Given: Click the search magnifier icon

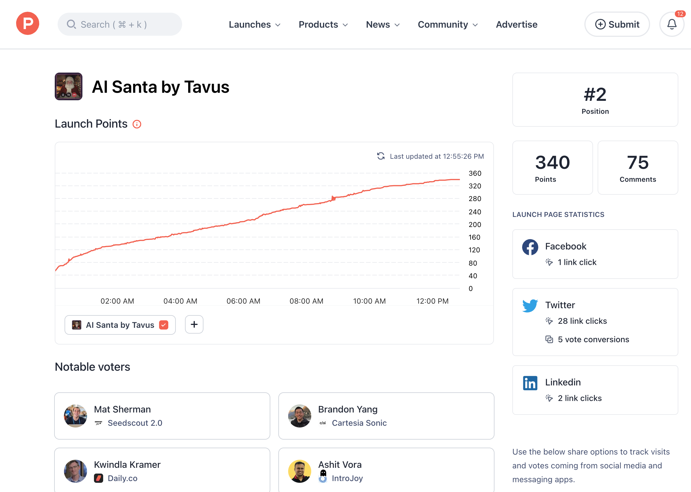Looking at the screenshot, I should (71, 24).
